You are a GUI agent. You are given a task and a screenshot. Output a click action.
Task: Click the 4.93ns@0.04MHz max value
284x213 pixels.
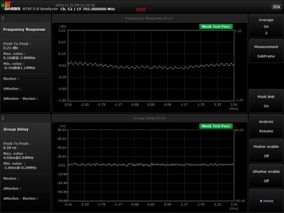[x=19, y=158]
